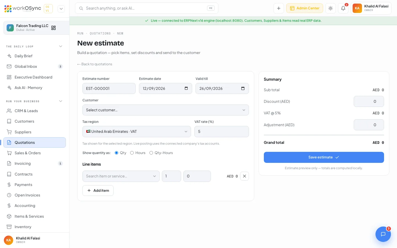Open the Tax region dropdown

137,131
